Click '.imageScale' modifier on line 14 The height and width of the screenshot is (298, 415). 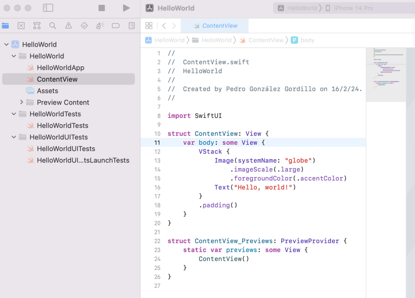coord(252,170)
